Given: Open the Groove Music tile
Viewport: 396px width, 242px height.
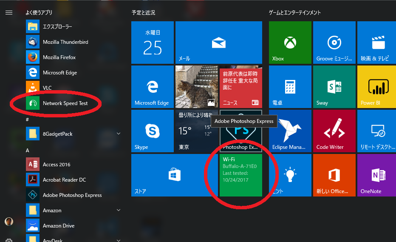Looking at the screenshot, I should click(x=334, y=43).
